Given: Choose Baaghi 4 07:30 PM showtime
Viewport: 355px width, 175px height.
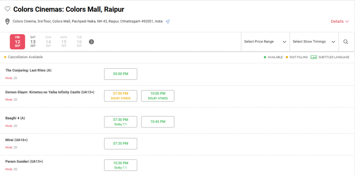Looking at the screenshot, I should [121, 122].
